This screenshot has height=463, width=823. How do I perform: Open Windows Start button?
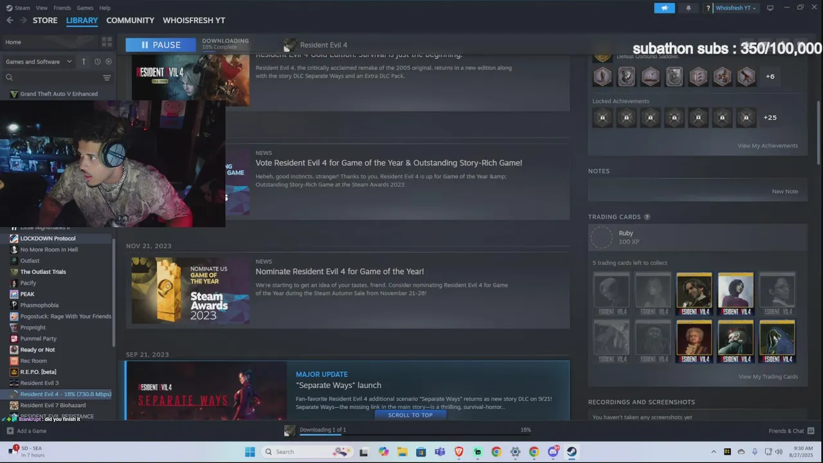point(249,452)
